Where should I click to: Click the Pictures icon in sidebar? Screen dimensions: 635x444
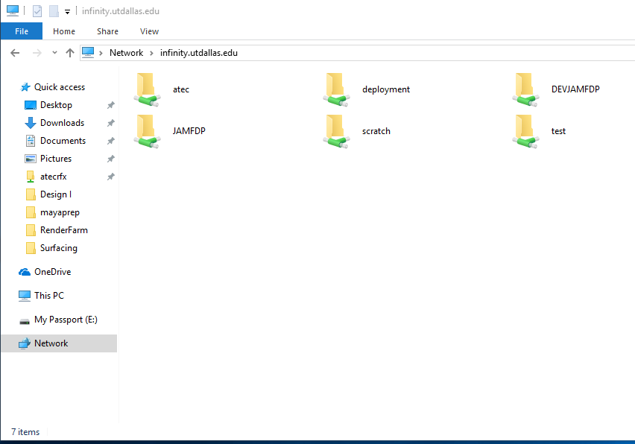tap(31, 159)
